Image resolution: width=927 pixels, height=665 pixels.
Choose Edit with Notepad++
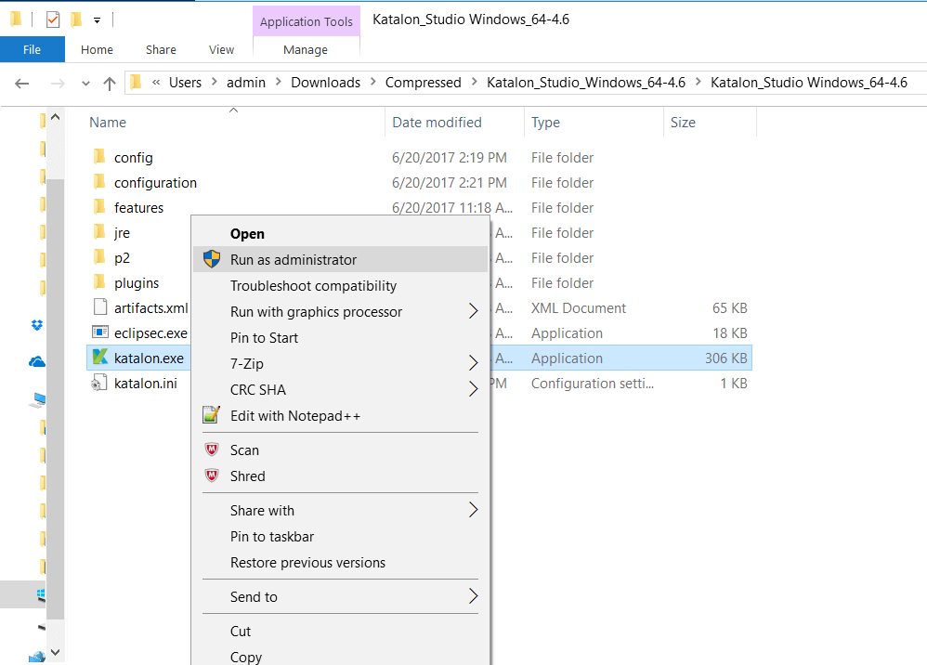[x=341, y=415]
